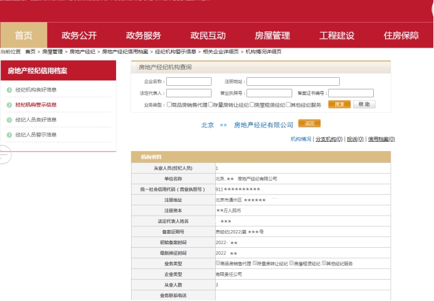Open the 投诉(0) link

pos(356,139)
